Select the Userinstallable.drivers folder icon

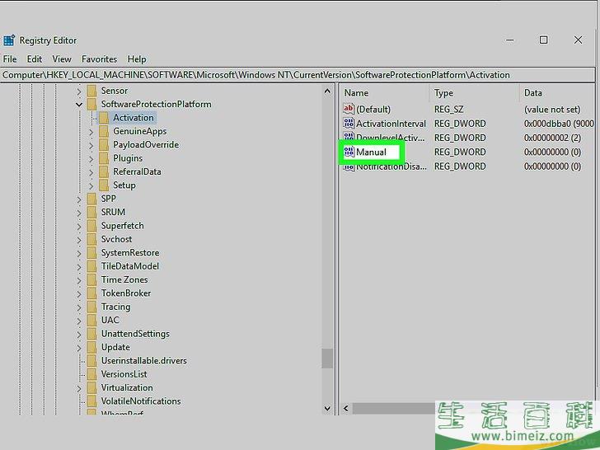point(91,360)
